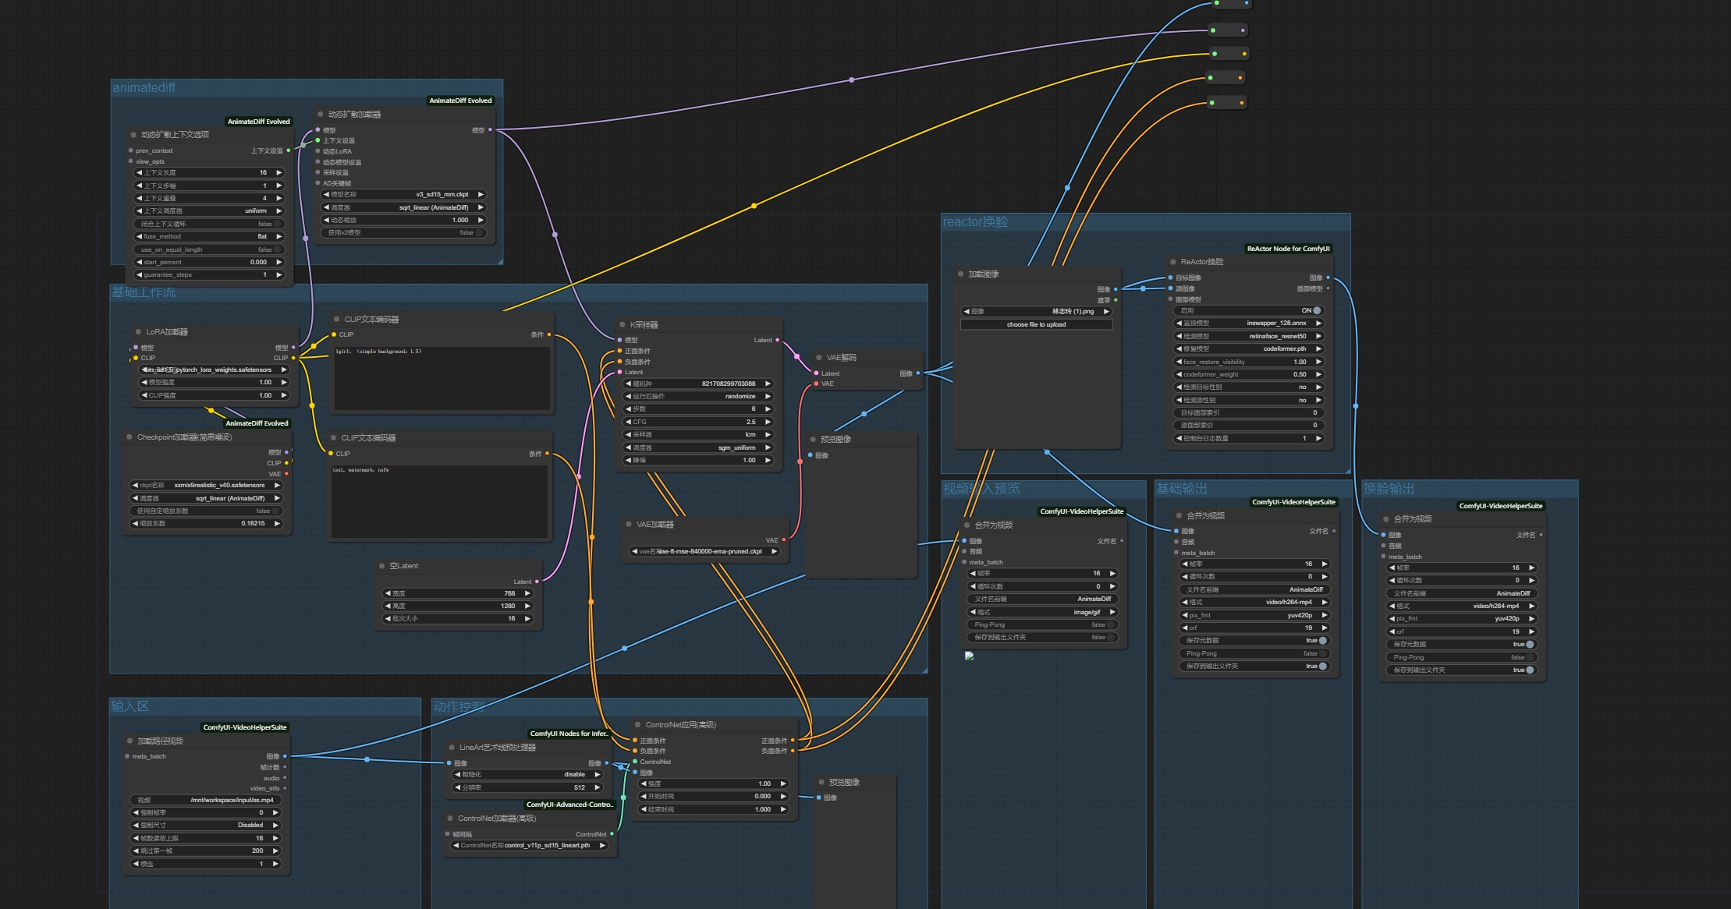Click 合并为视频 title dot in 换脸输出 group
The image size is (1731, 909).
pos(1385,519)
